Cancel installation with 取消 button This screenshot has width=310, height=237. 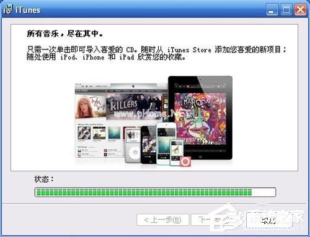coord(270,220)
